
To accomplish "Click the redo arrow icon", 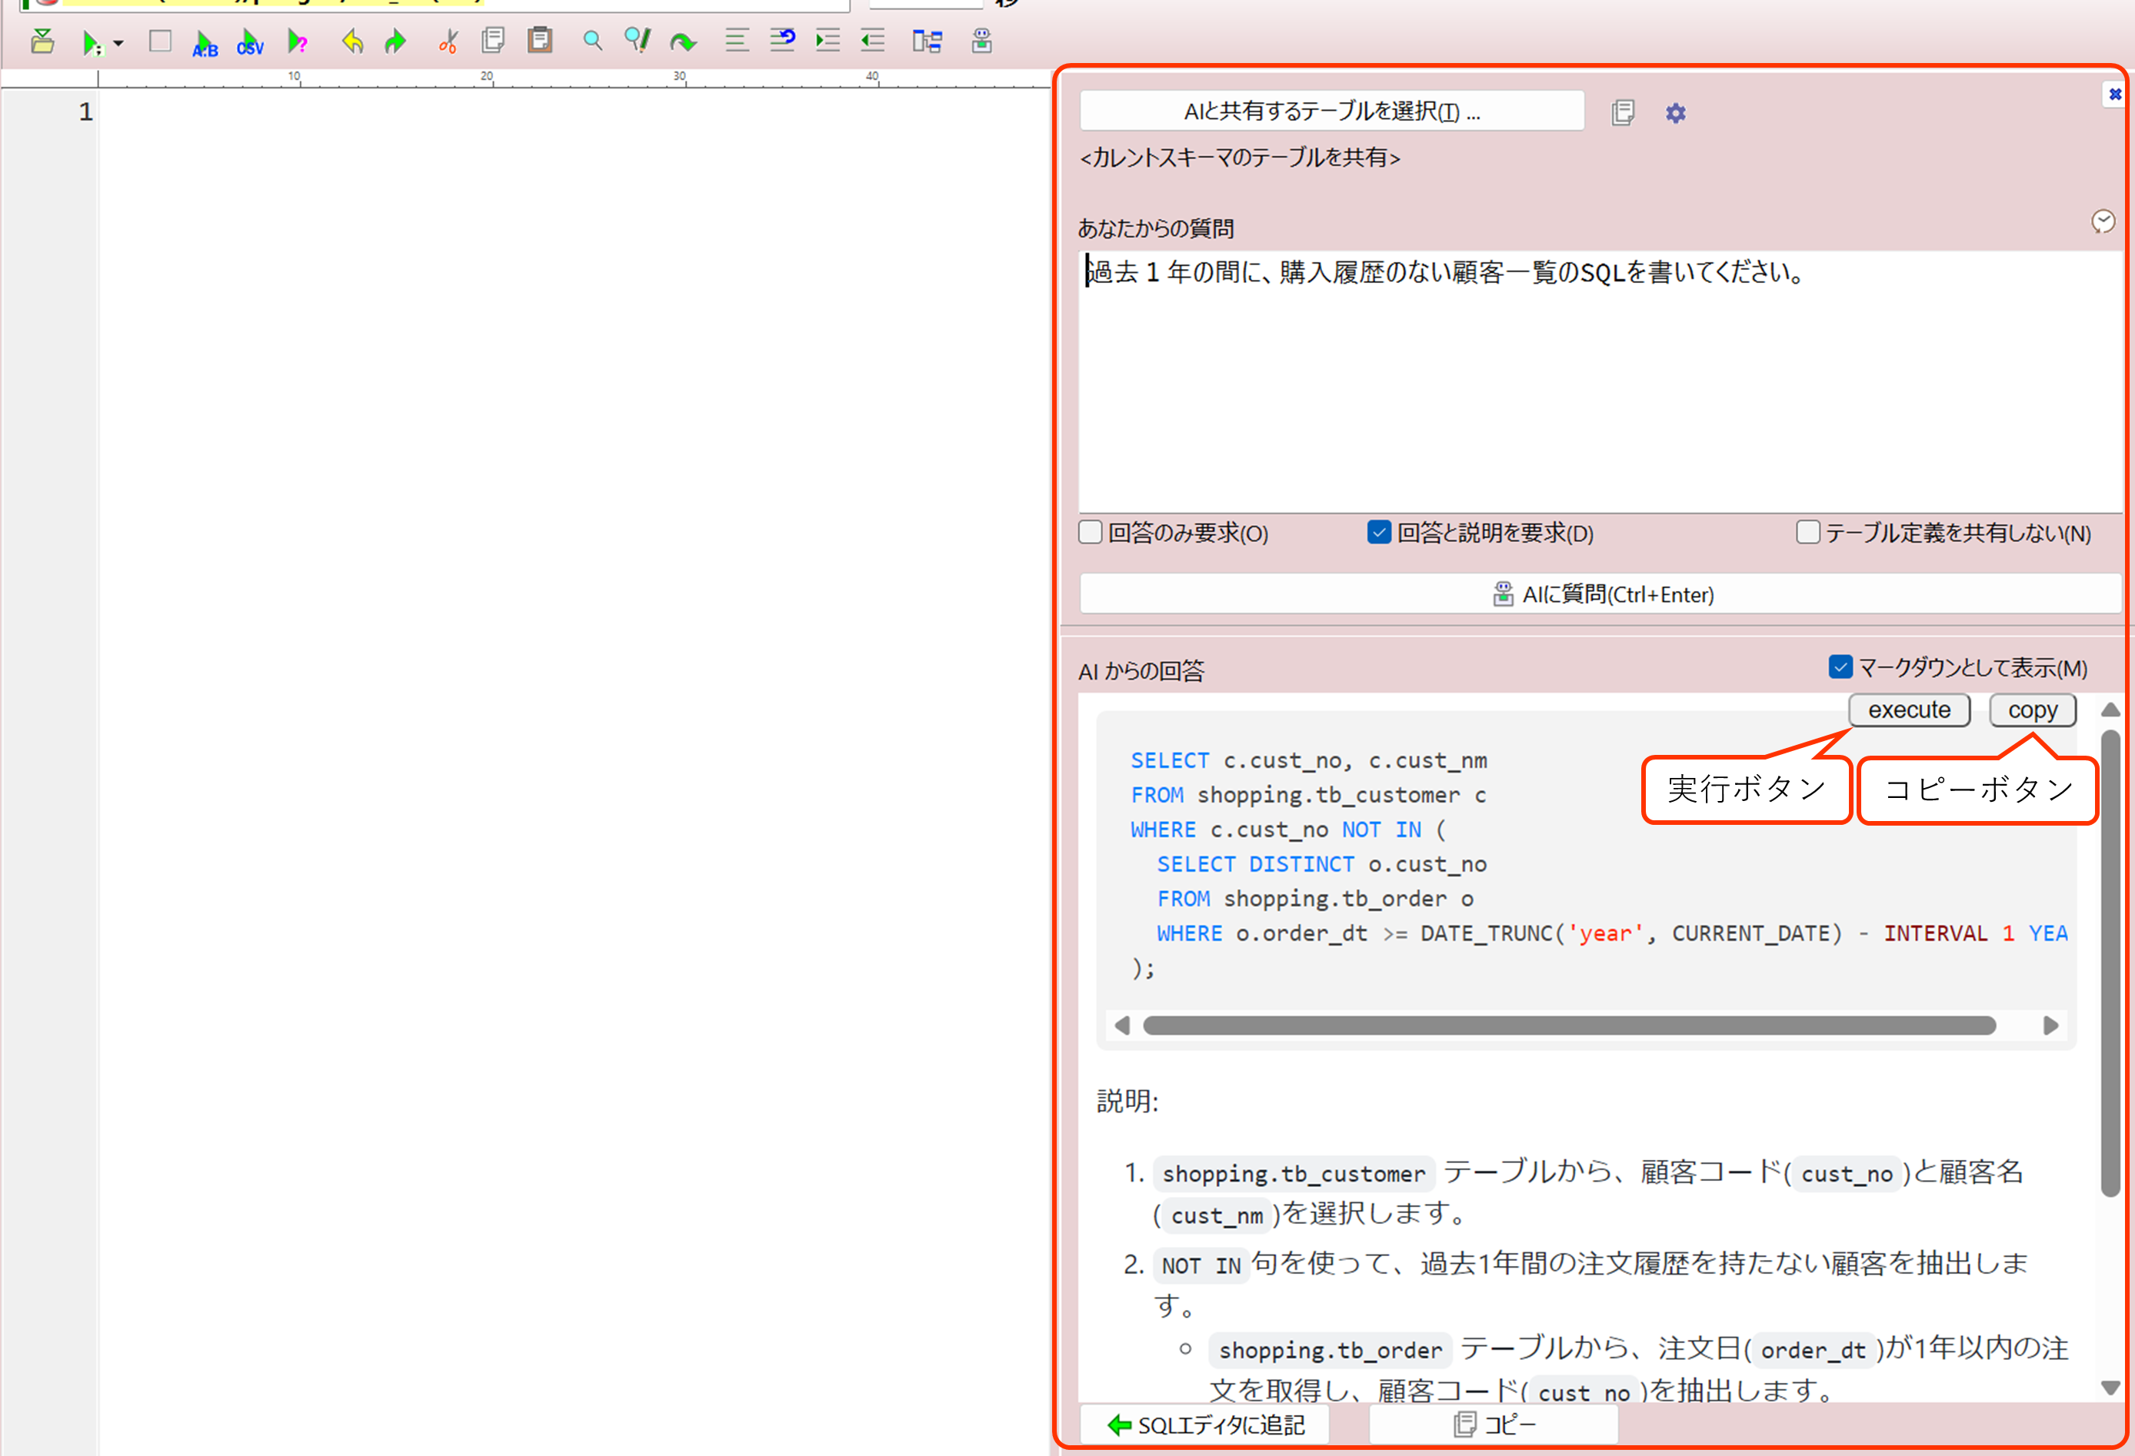I will pos(394,42).
